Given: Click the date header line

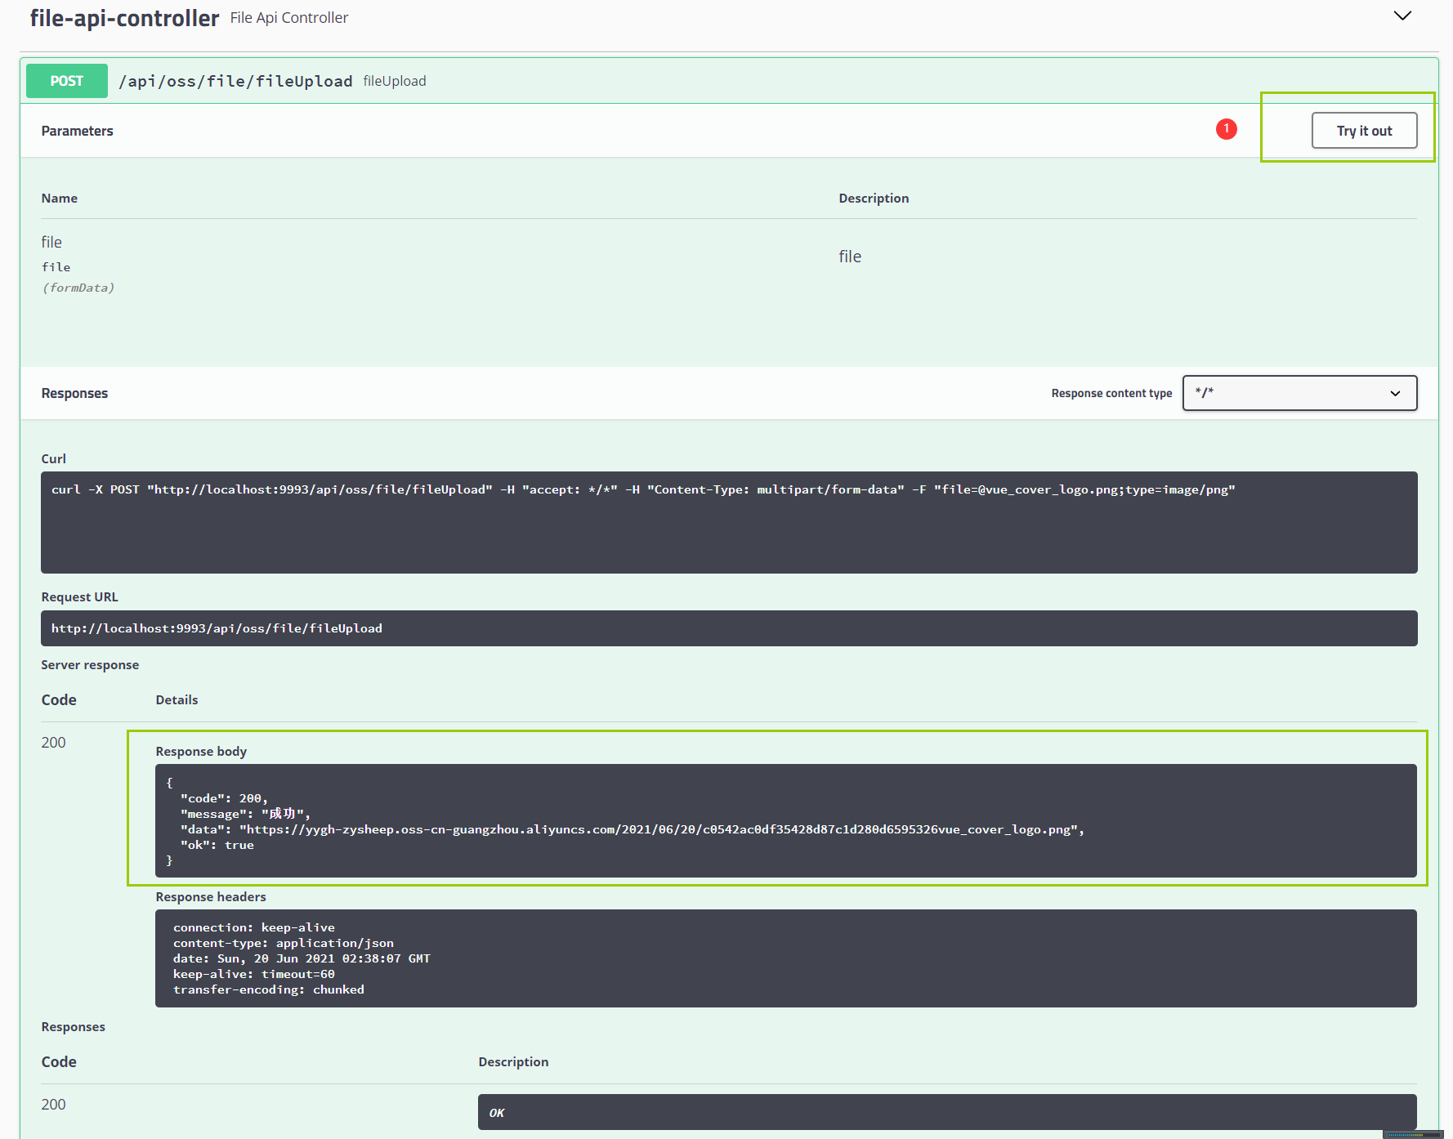Looking at the screenshot, I should click(x=302, y=958).
